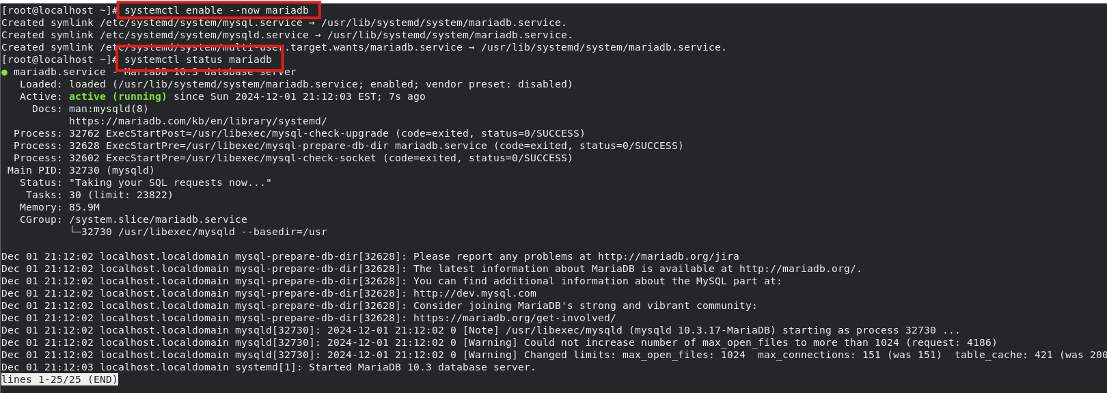Viewport: 1107px width, 393px height.
Task: Click the 'lines 1-25/25 (END)' pager indicator
Action: point(59,379)
